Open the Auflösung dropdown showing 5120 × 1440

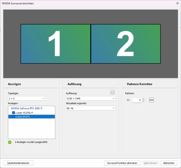[91, 99]
